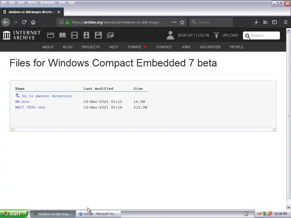Image resolution: width=291 pixels, height=218 pixels.
Task: Open the HELP navigation link
Action: coord(114,47)
